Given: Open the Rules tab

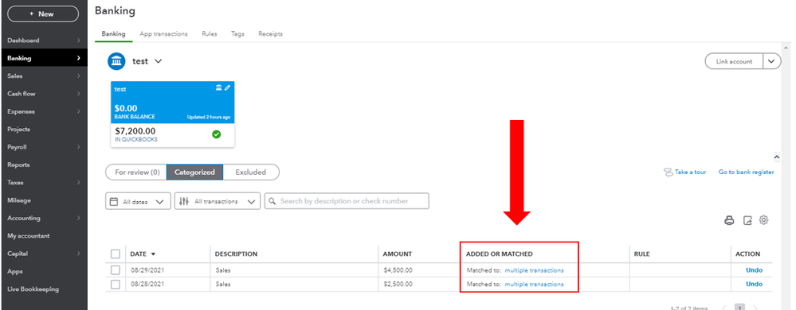Looking at the screenshot, I should coord(209,34).
